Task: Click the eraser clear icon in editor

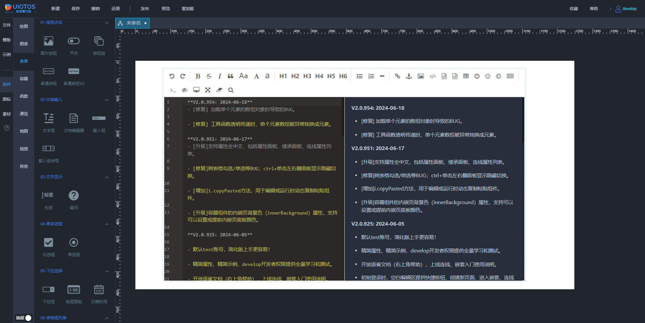Action: click(219, 90)
